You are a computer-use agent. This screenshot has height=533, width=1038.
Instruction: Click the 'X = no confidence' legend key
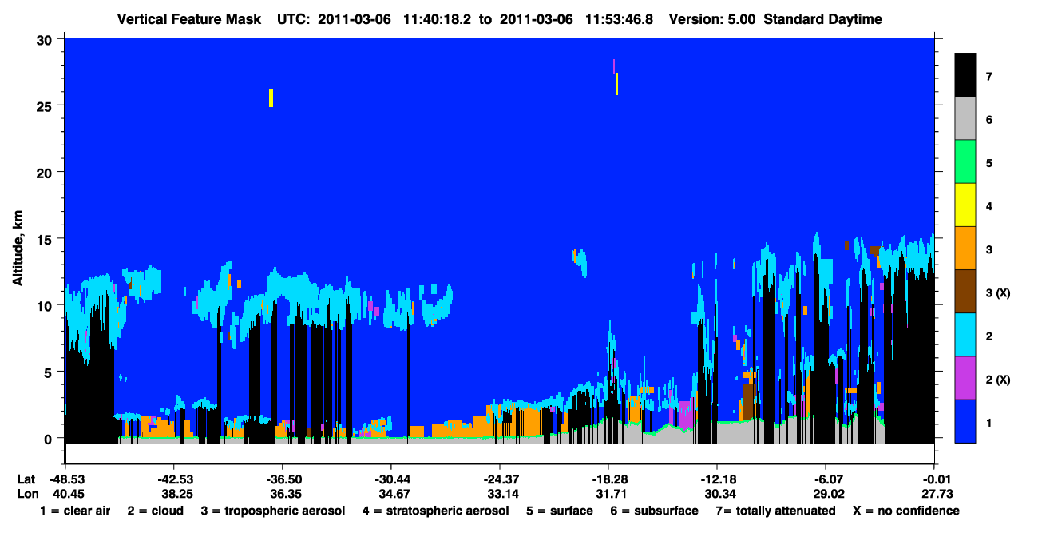[906, 511]
